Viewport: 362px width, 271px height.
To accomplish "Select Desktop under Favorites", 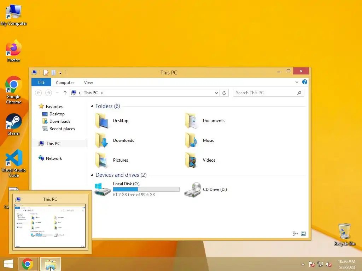I will click(53, 114).
